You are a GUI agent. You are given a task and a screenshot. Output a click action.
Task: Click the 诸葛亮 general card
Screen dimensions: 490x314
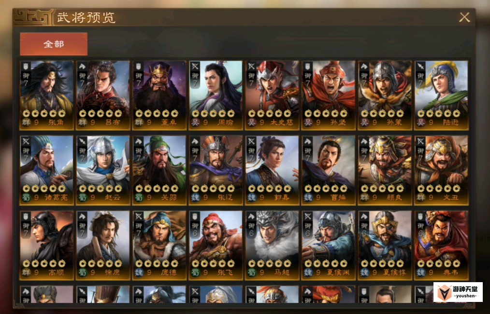47,170
